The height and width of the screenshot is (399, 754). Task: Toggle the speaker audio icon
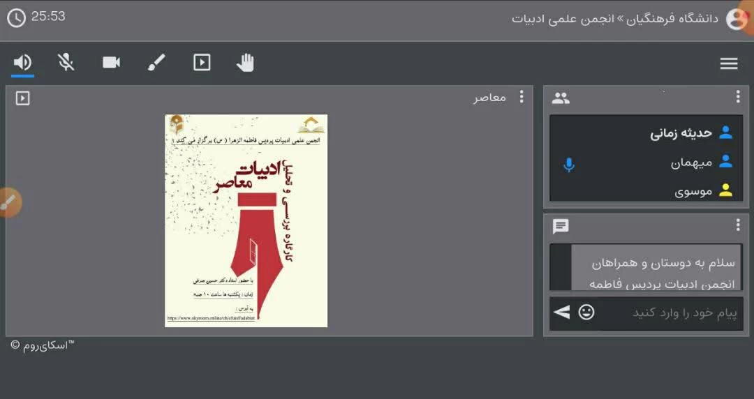pyautogui.click(x=22, y=63)
